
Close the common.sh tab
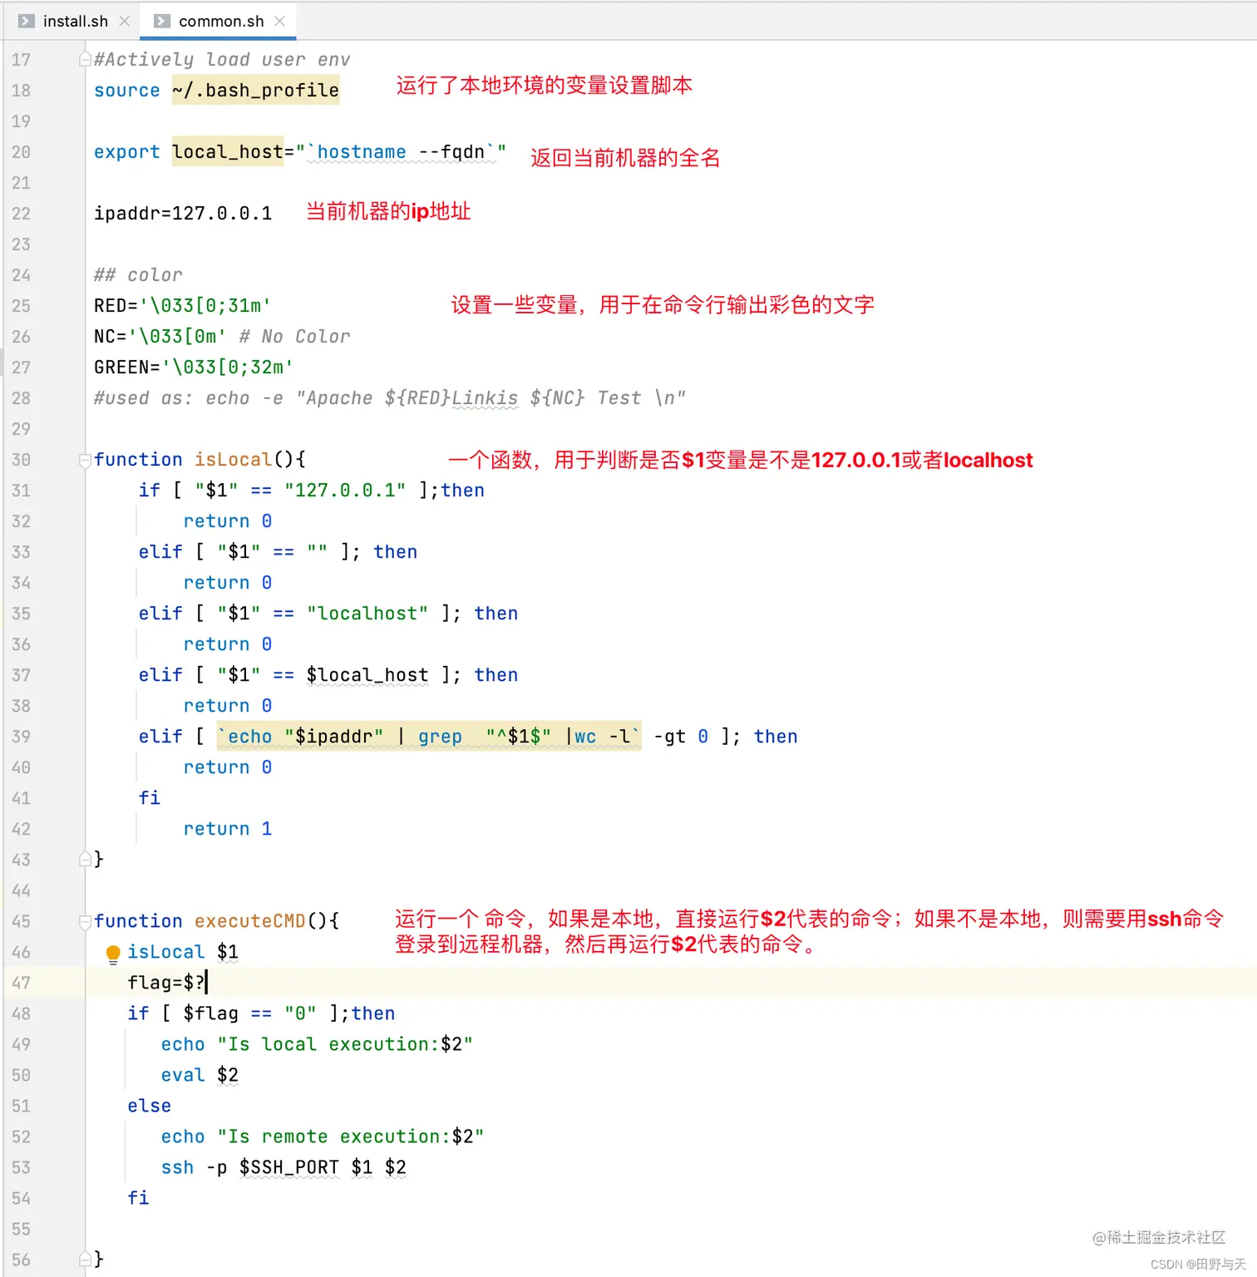[280, 22]
